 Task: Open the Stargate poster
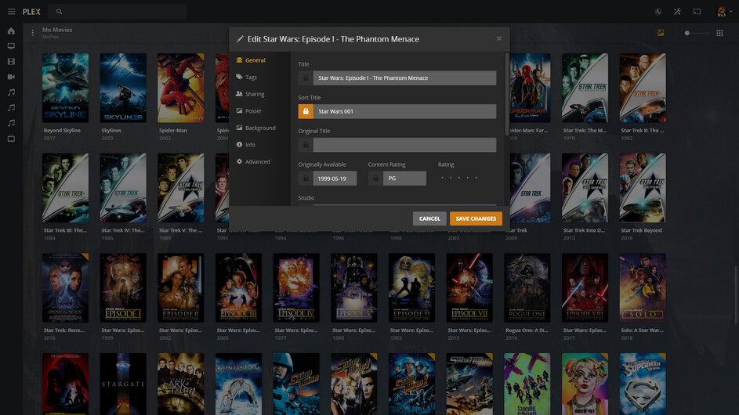[x=123, y=384]
